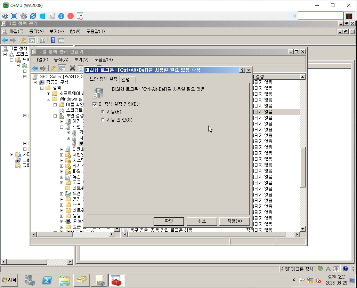The width and height of the screenshot is (357, 288).
Task: Click up-one-level folder icon in management toolbar
Action: coord(23,40)
